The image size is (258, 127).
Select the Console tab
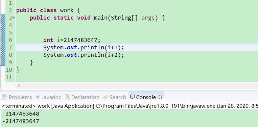[146, 97]
